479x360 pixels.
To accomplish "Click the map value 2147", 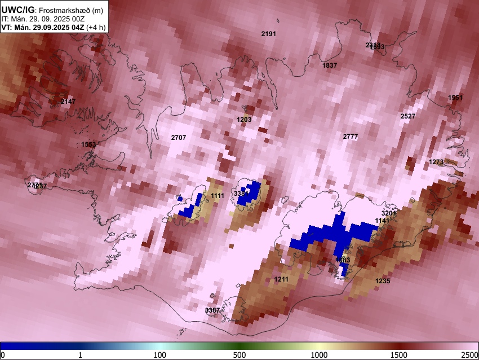I will [68, 102].
